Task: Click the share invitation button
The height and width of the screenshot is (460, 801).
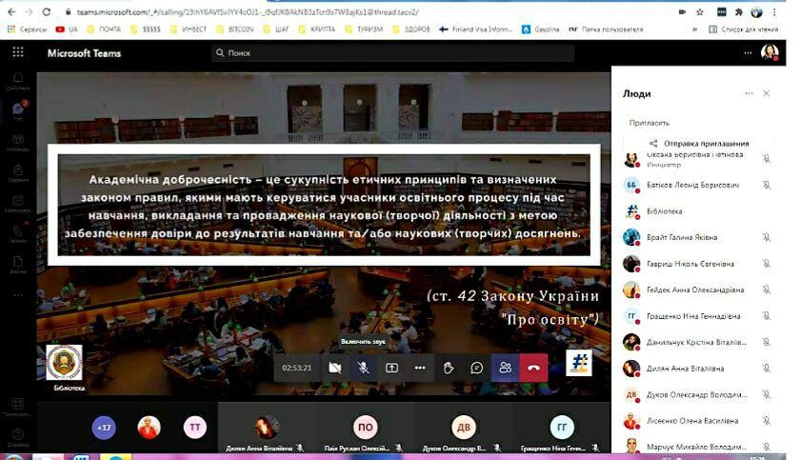Action: click(x=699, y=144)
